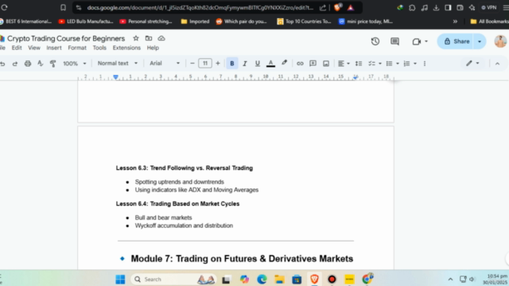Viewport: 509px width, 286px height.
Task: Reload the page with browser refresh icon
Action: [x=4, y=7]
